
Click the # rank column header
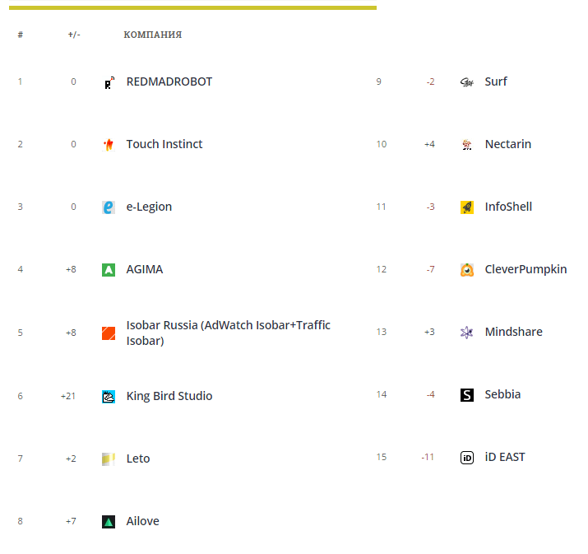point(20,35)
